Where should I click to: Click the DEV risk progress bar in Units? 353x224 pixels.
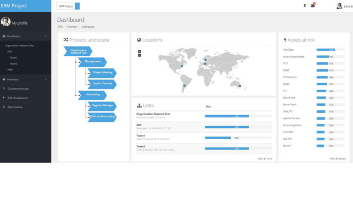(238, 127)
